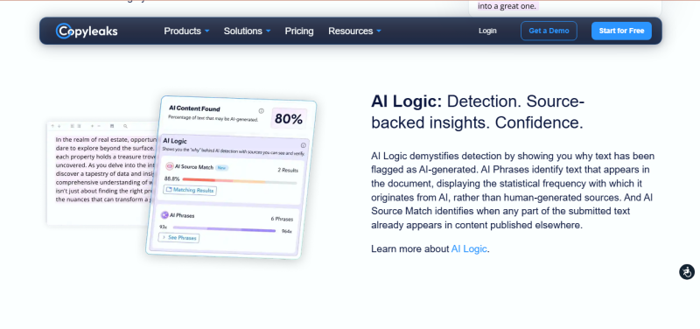This screenshot has height=329, width=700.
Task: Click the AI Phrases label
Action: [182, 215]
